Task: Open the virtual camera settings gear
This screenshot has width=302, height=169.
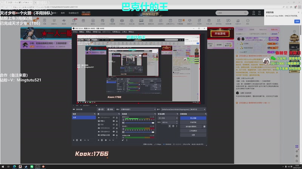Action: click(204, 127)
